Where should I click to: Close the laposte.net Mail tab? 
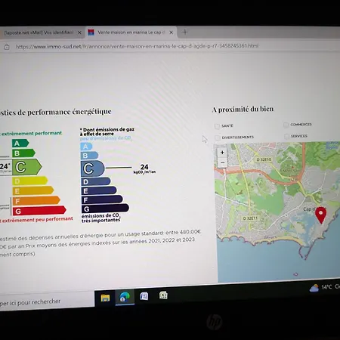(x=79, y=32)
